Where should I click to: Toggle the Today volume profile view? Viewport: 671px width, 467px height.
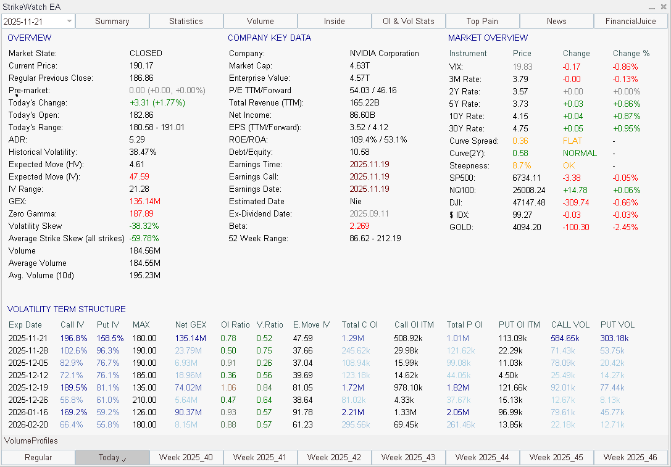pos(112,458)
